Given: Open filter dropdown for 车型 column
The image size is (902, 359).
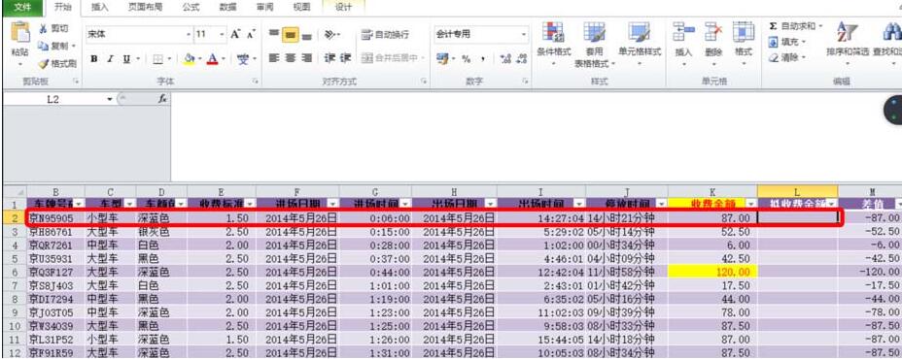Looking at the screenshot, I should (130, 204).
